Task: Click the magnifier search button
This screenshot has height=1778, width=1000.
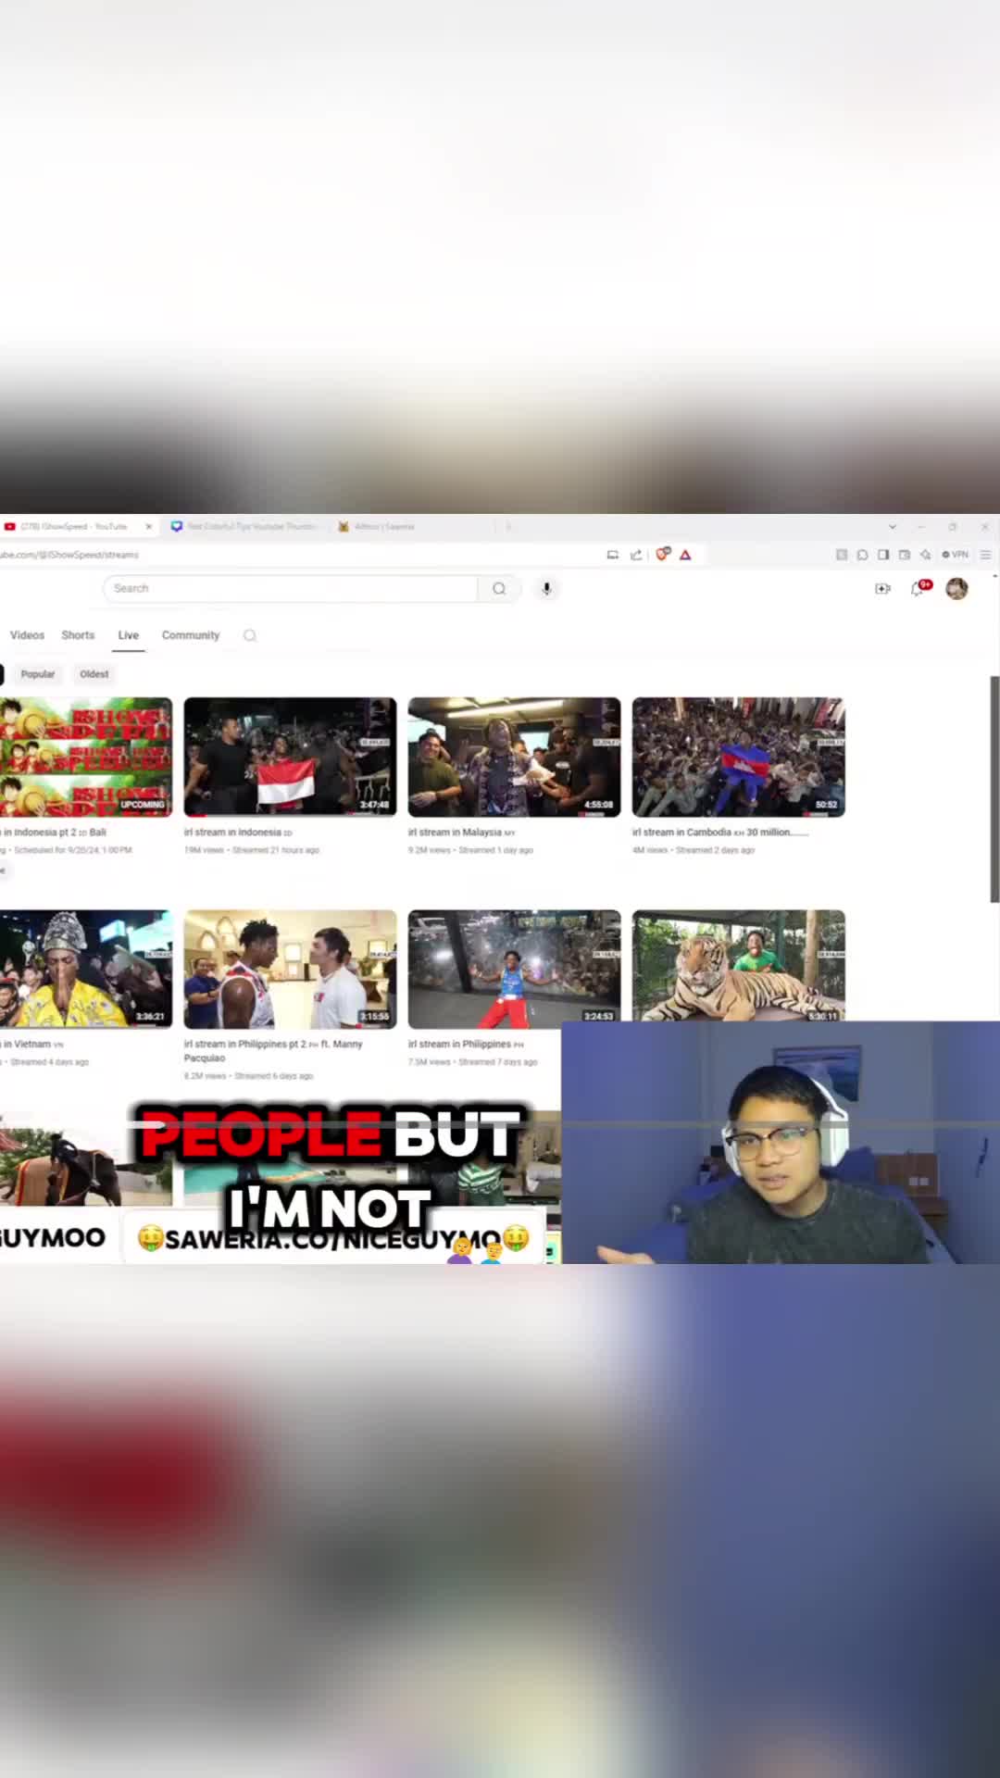Action: 499,589
